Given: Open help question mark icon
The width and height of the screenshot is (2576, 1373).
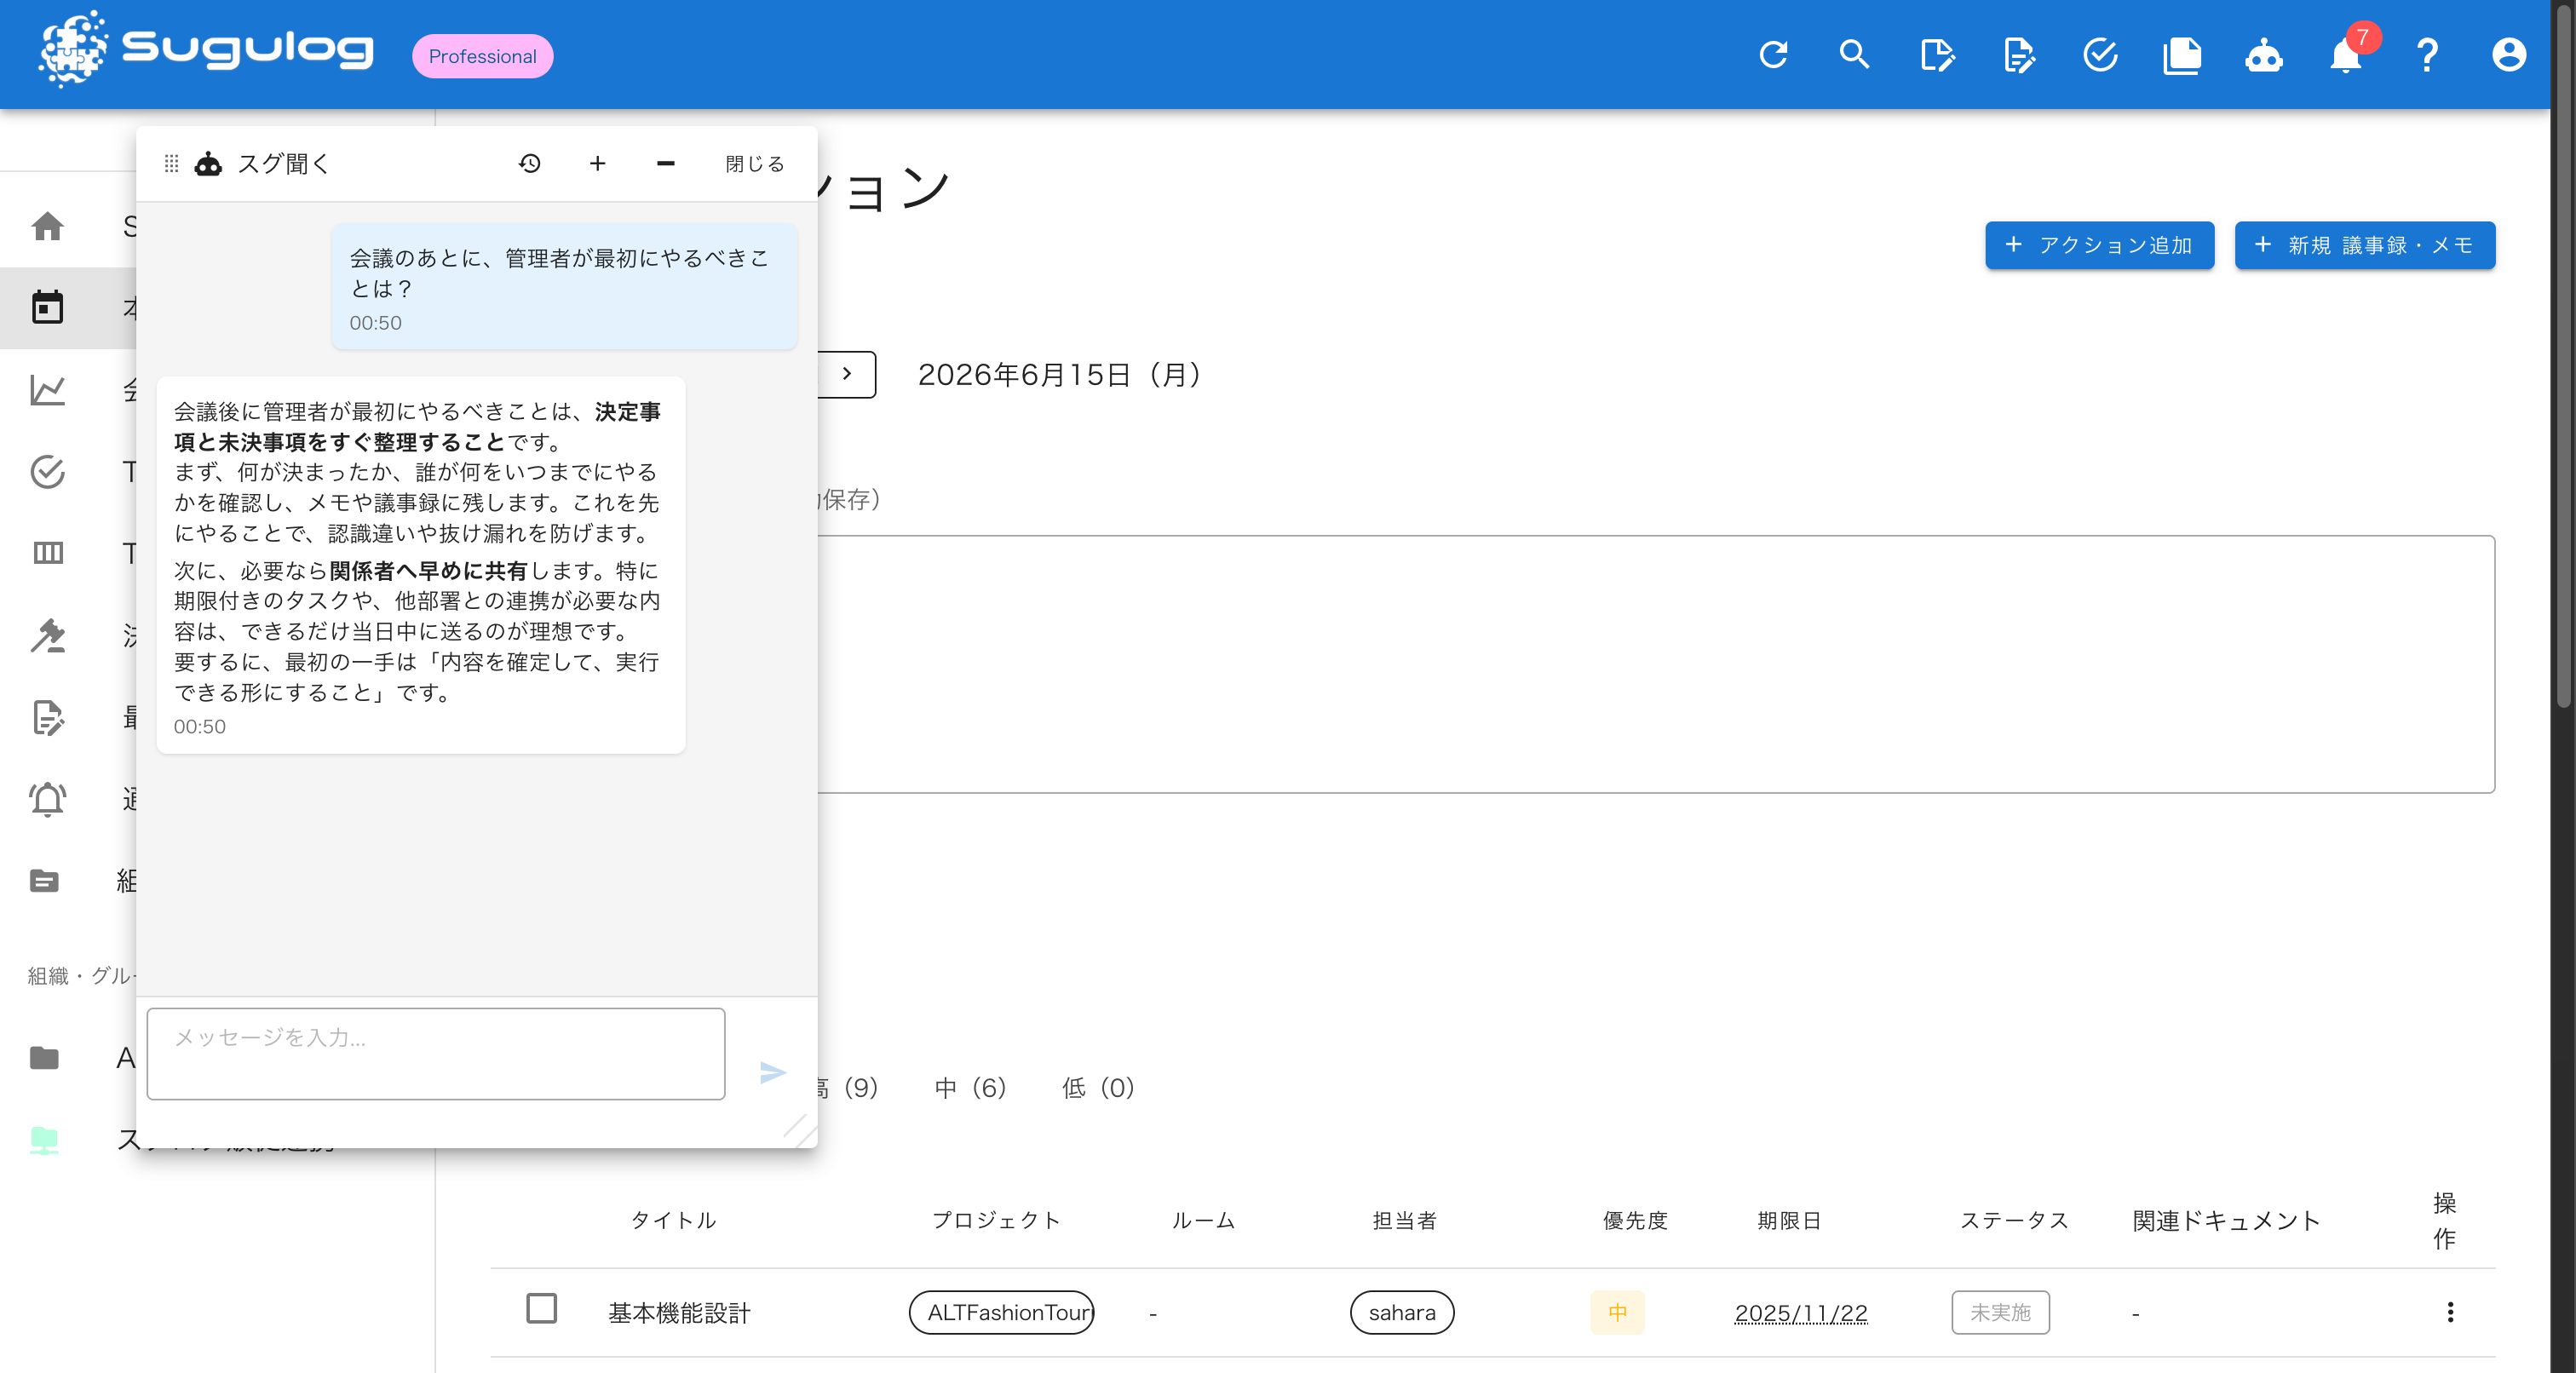Looking at the screenshot, I should [2427, 55].
